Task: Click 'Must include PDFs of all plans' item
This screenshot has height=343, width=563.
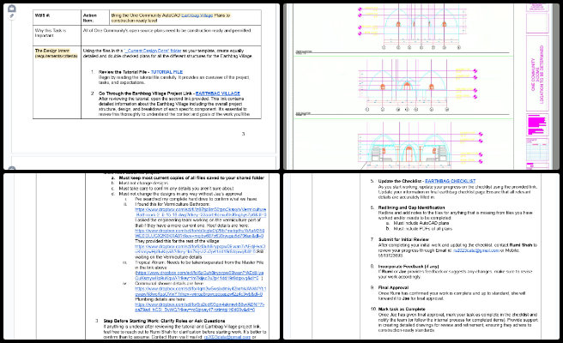Action: click(x=422, y=229)
